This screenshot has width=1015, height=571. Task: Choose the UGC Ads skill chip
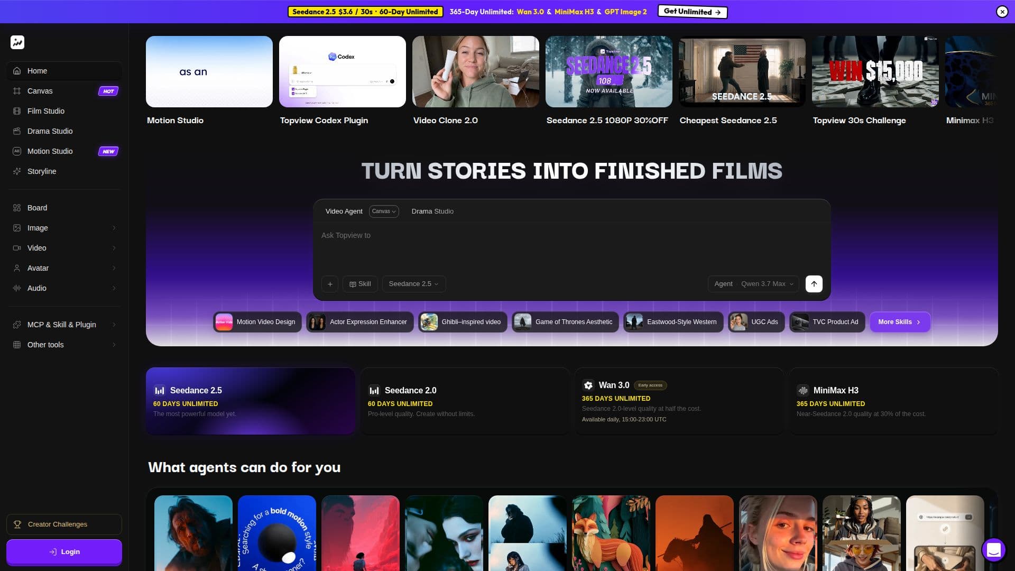[756, 322]
